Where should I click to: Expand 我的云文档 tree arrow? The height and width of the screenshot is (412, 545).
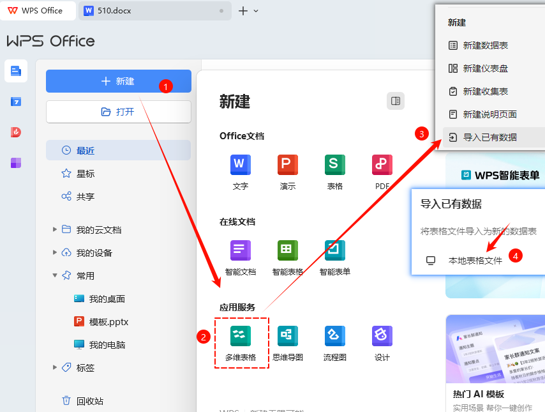pyautogui.click(x=55, y=229)
